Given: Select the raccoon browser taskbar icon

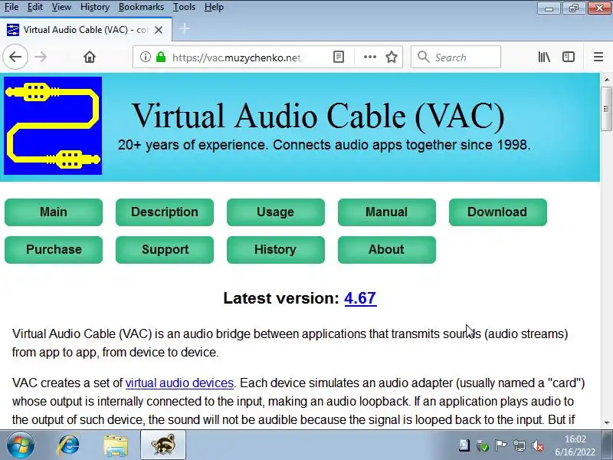Looking at the screenshot, I should [163, 445].
